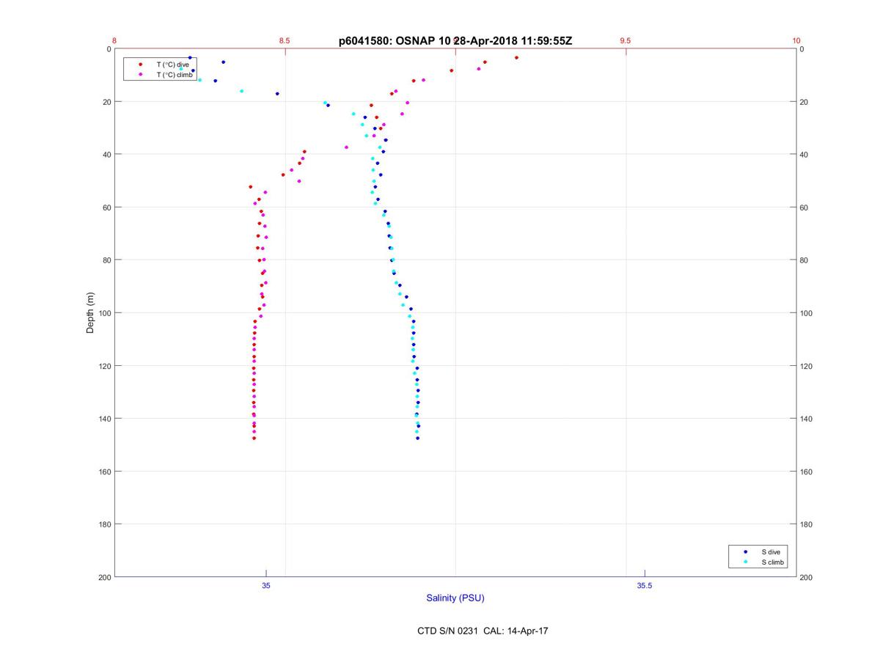Viewport: 880px width, 649px height.
Task: Click the red "9.5" temperature tick label
Action: click(626, 40)
